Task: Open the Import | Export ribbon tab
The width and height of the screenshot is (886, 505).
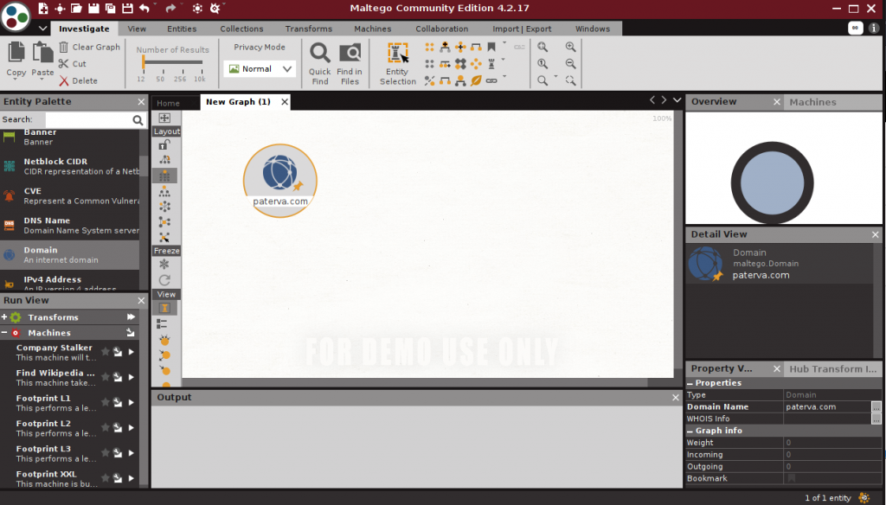Action: [x=522, y=29]
